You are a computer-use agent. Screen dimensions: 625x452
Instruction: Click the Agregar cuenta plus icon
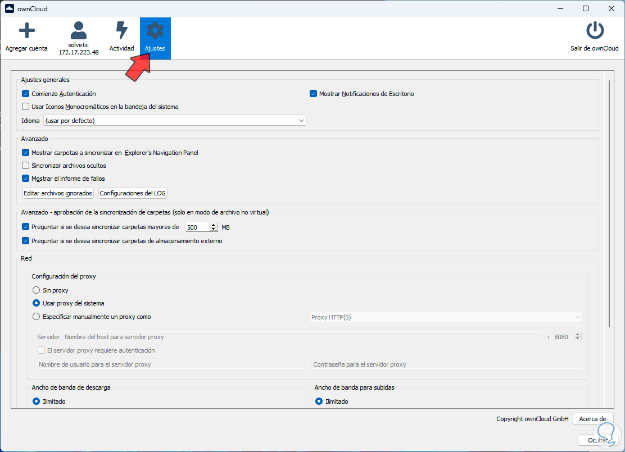coord(27,31)
